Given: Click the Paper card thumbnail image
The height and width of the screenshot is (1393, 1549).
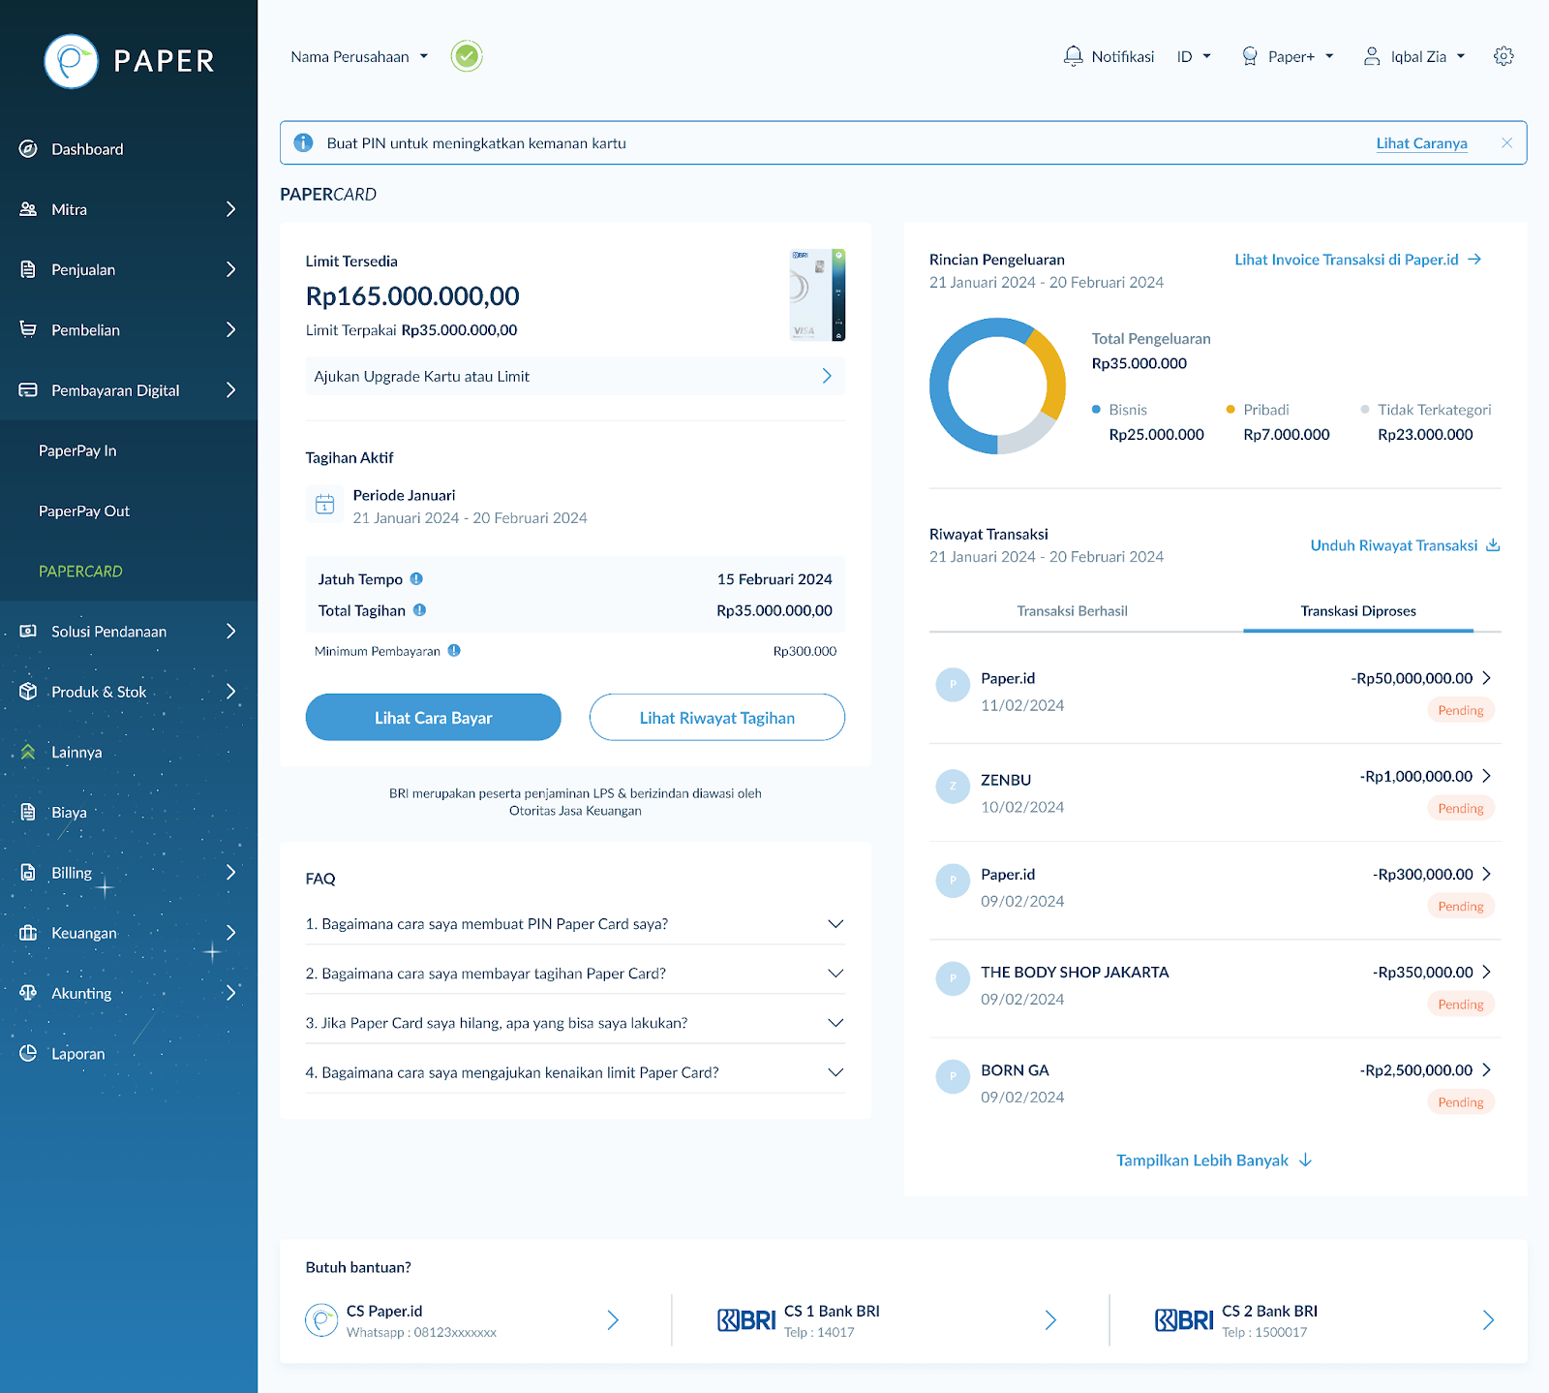Looking at the screenshot, I should point(817,295).
